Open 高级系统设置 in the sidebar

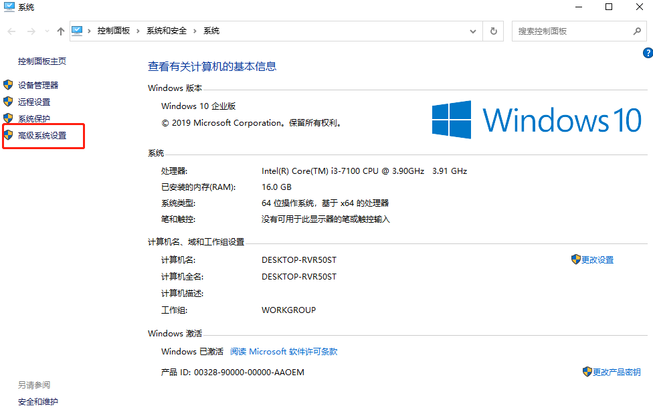(x=42, y=135)
